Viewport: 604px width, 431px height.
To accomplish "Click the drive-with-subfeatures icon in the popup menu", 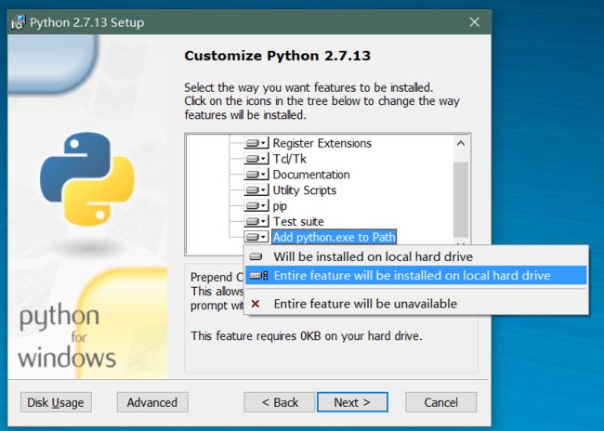I will click(x=258, y=275).
